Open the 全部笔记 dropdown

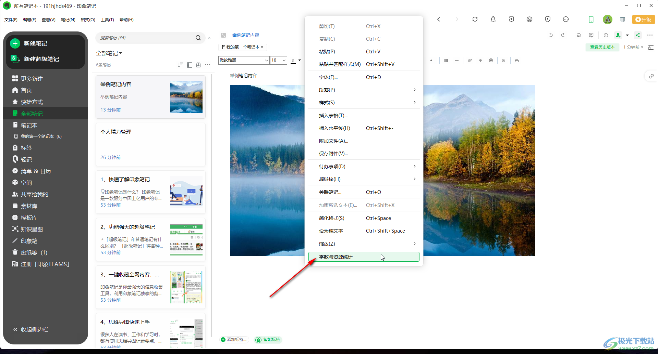[x=109, y=53]
